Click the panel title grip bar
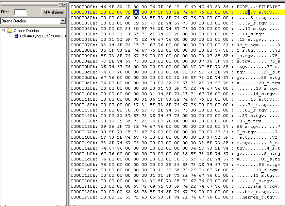Screen dimensions: 285x206 29,4
